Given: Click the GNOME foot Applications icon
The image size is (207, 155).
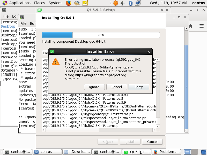Looking at the screenshot, I should coord(5,3).
